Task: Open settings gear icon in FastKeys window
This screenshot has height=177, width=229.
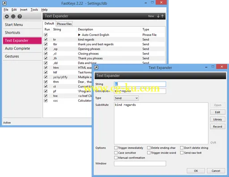Action: [x=7, y=17]
